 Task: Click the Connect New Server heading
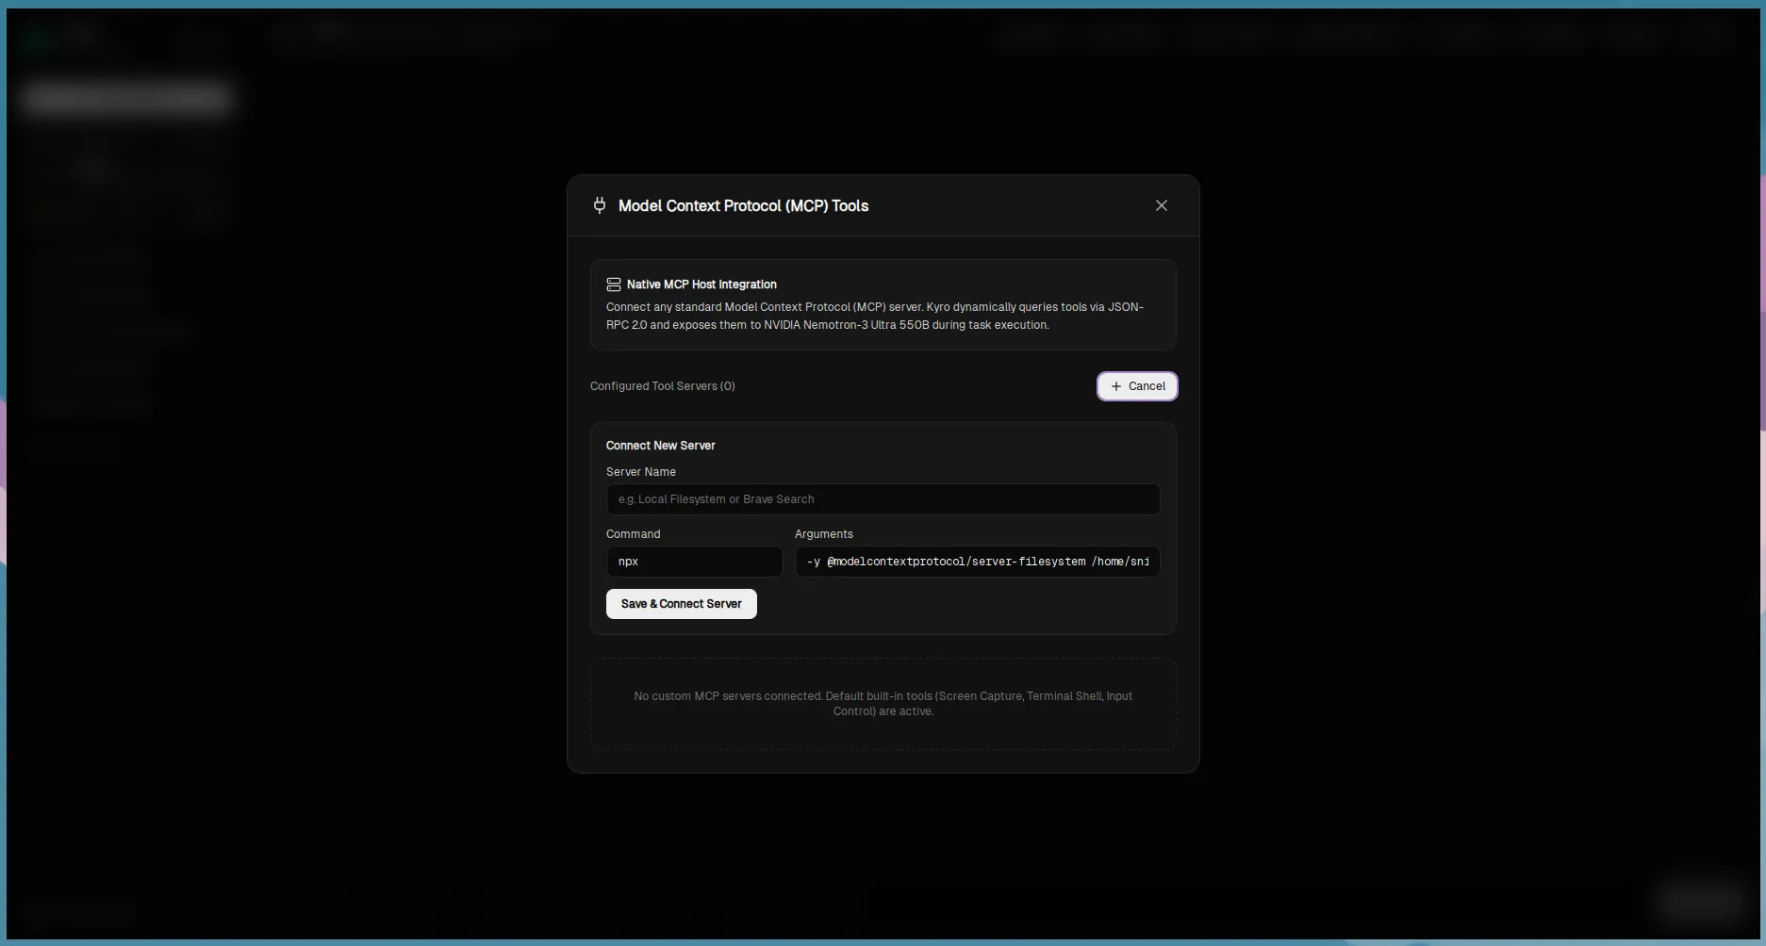[x=660, y=446]
